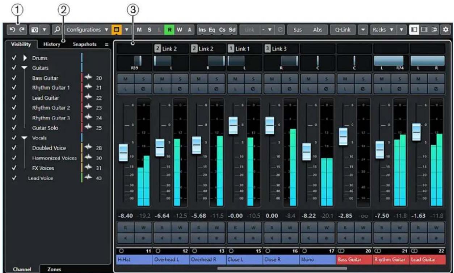This screenshot has height=273, width=454.
Task: Expand the Drums folder
Action: pos(25,58)
